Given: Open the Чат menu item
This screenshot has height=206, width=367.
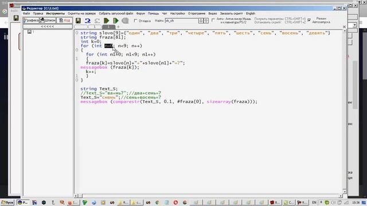Looking at the screenshot, I should [165, 14].
